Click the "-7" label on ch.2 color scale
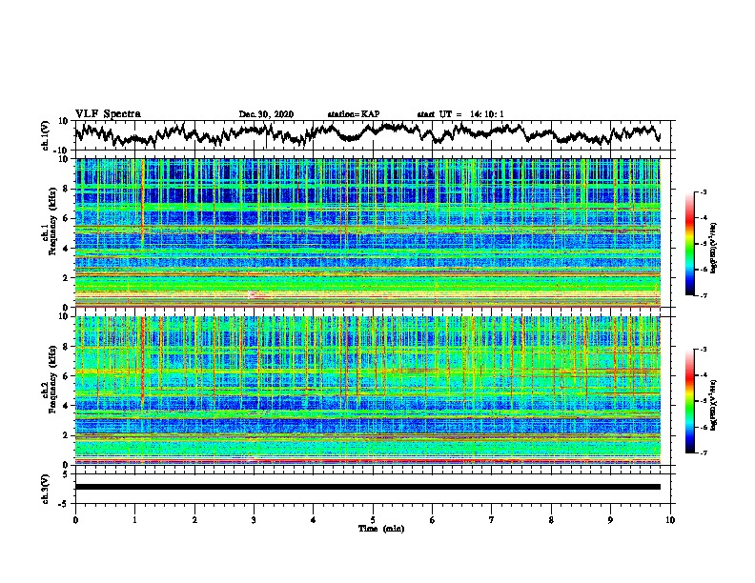The width and height of the screenshot is (755, 583). [703, 452]
